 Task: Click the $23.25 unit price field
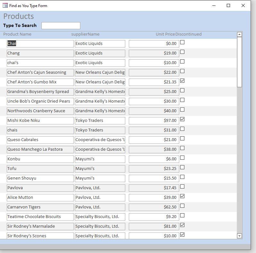(x=154, y=169)
